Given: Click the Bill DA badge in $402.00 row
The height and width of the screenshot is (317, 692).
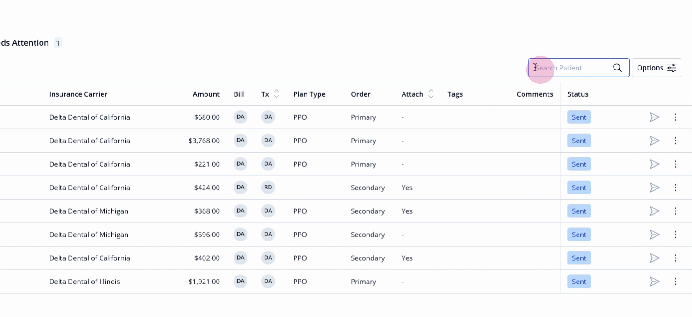Looking at the screenshot, I should click(x=241, y=258).
